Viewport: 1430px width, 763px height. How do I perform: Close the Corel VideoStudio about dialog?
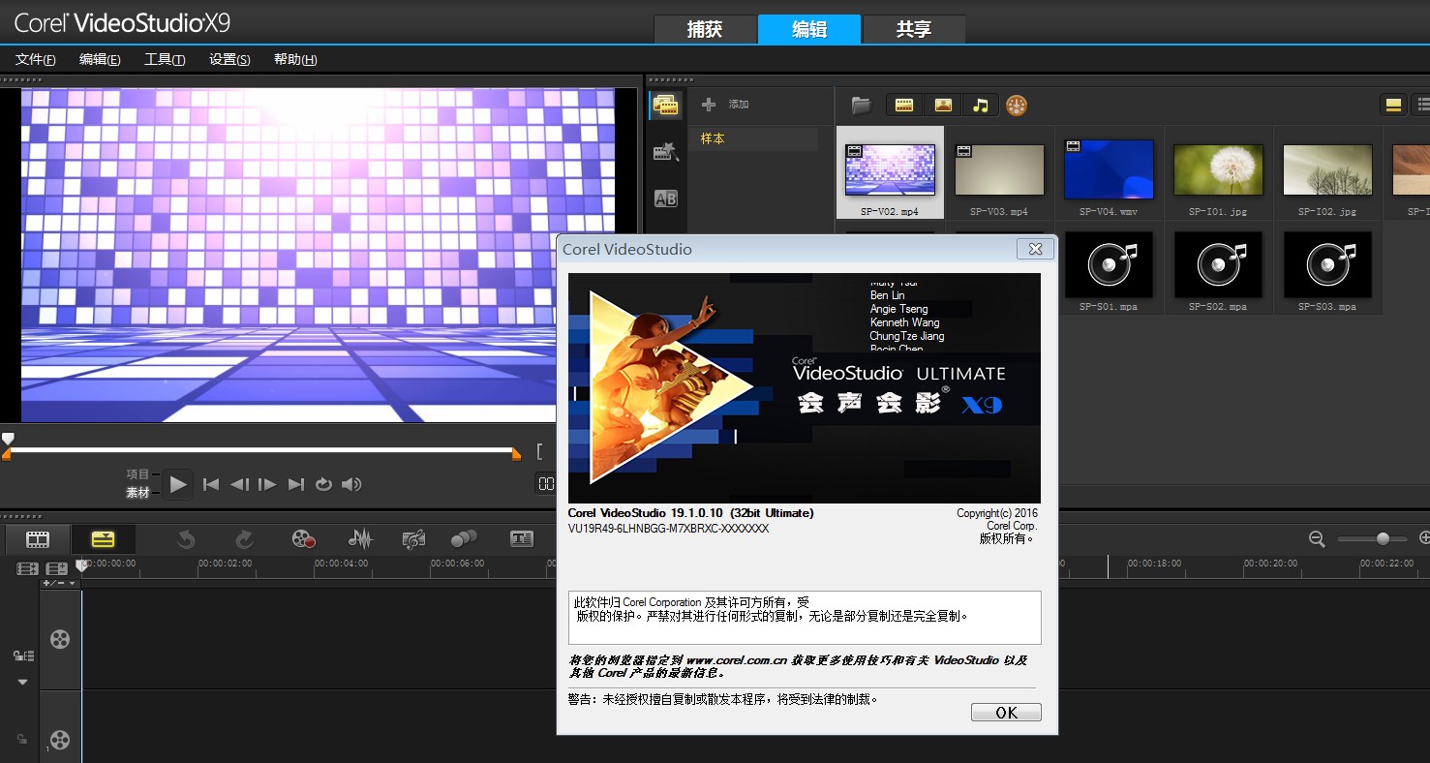[1035, 249]
